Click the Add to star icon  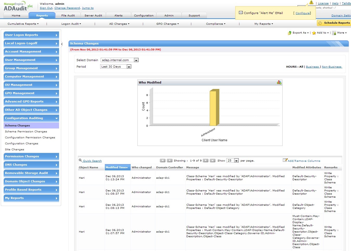(x=314, y=33)
